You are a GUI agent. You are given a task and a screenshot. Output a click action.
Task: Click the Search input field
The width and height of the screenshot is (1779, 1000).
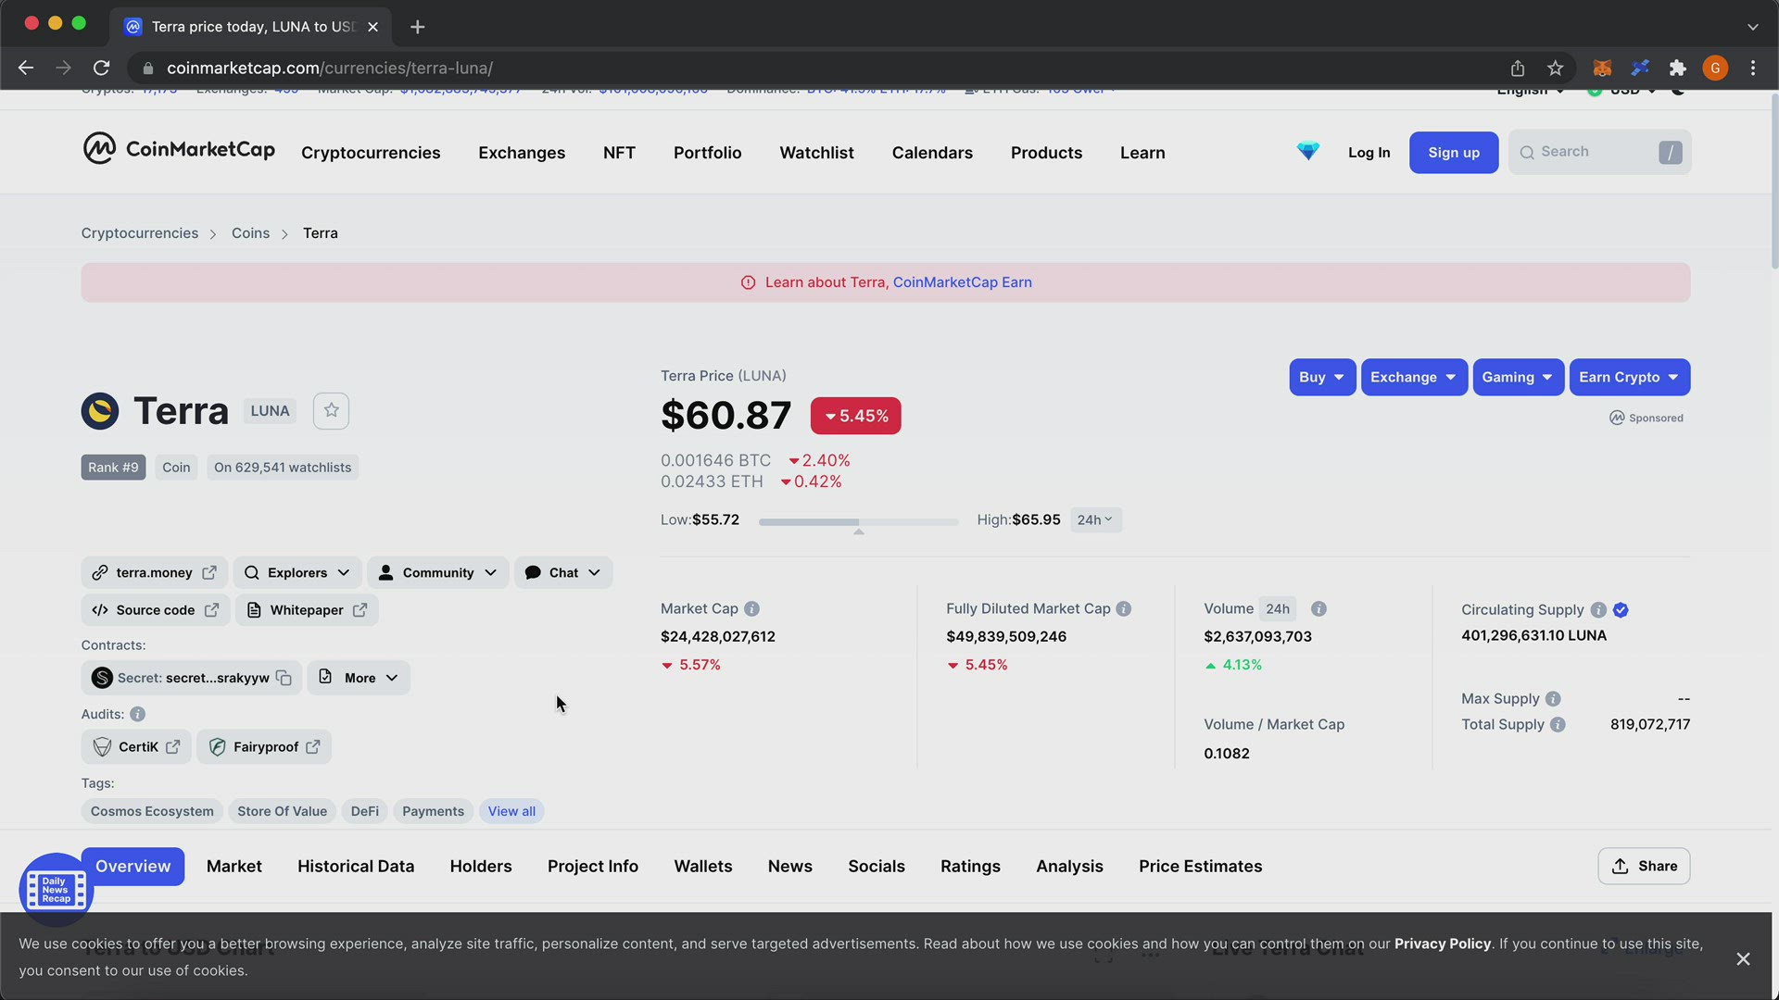pos(1599,153)
